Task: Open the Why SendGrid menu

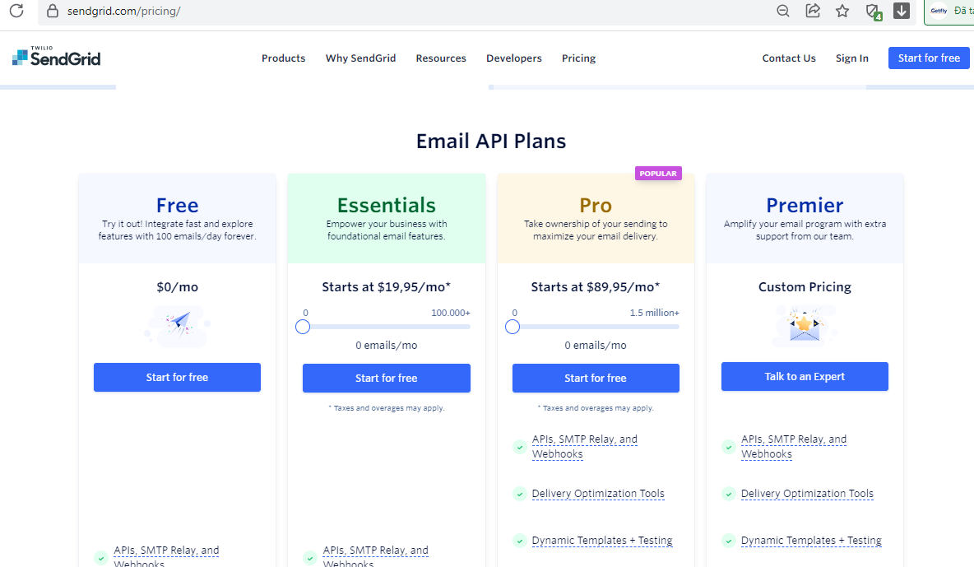Action: (x=360, y=58)
